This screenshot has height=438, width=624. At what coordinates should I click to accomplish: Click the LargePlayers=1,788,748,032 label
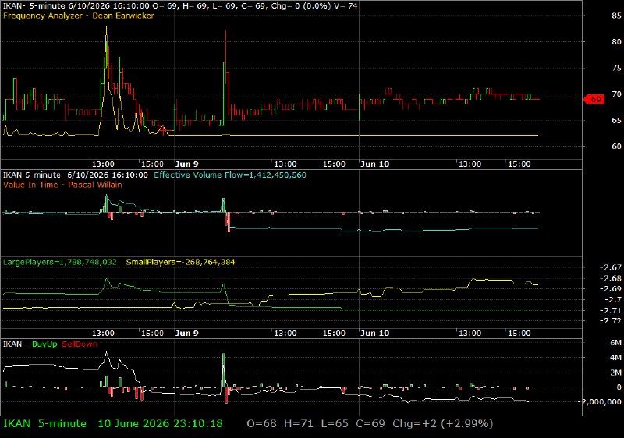(60, 262)
